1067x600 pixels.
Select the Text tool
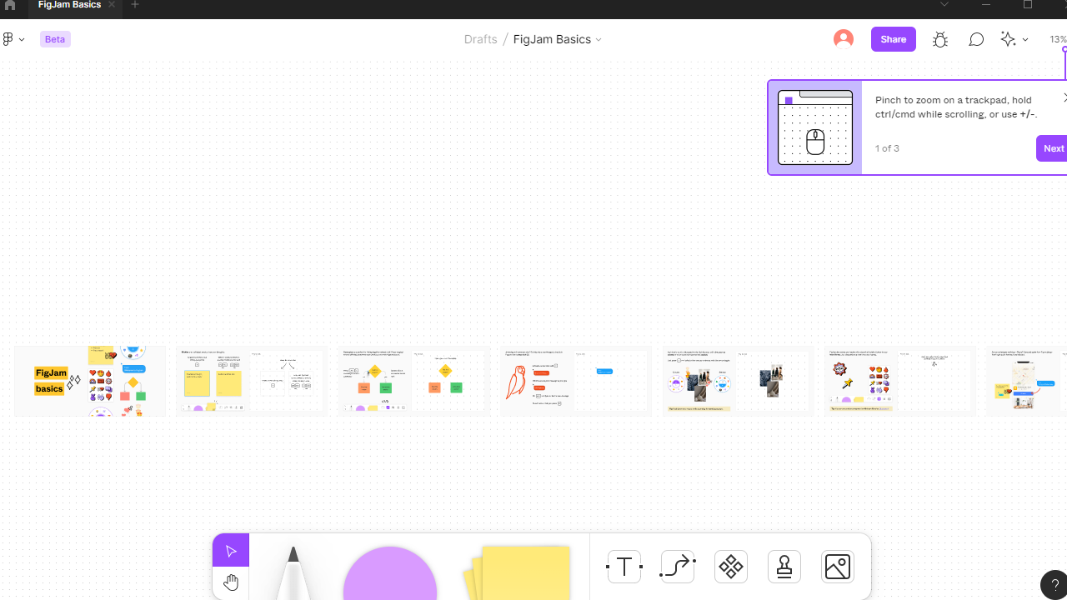624,567
